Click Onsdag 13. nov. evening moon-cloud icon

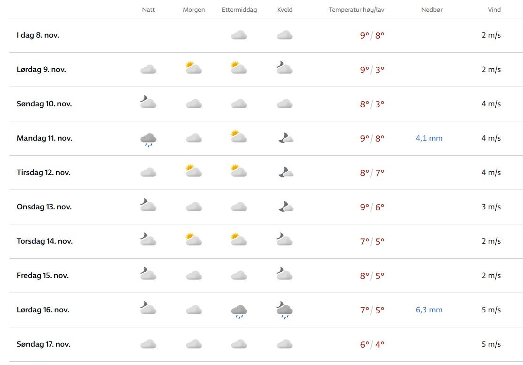(x=285, y=206)
